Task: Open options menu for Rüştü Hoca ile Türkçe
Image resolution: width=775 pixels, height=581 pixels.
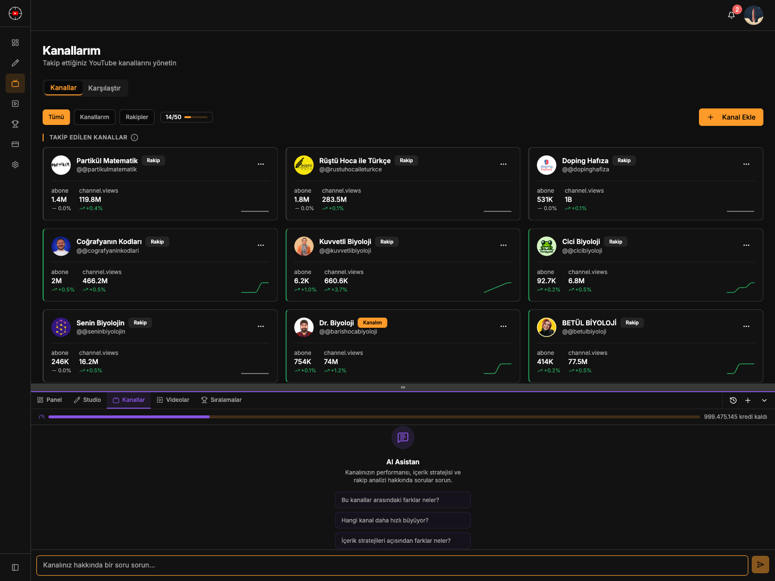Action: pyautogui.click(x=504, y=164)
